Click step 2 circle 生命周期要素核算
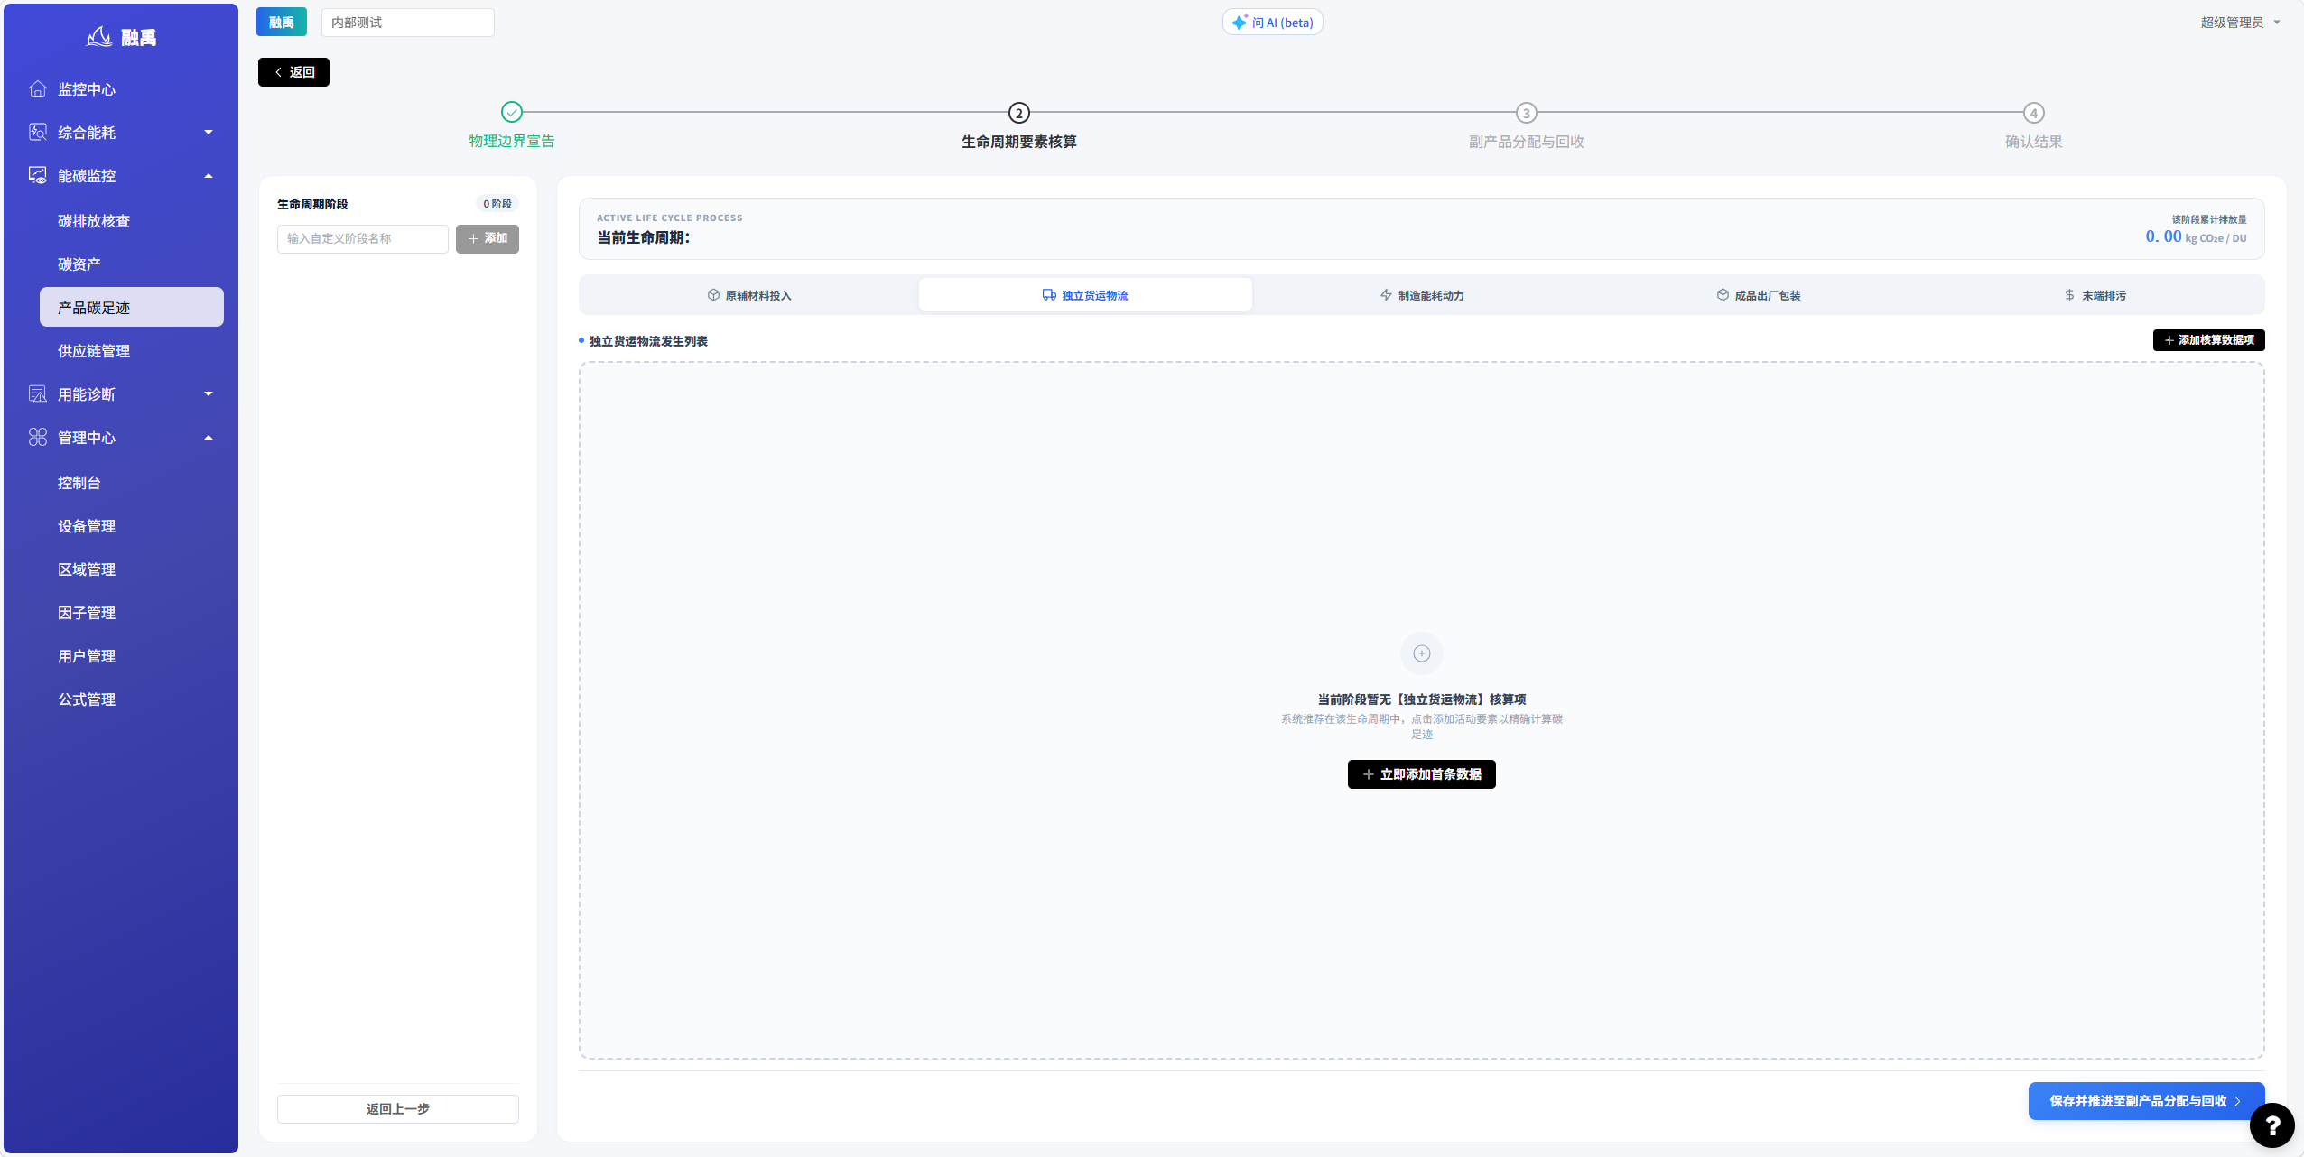 pos(1019,113)
